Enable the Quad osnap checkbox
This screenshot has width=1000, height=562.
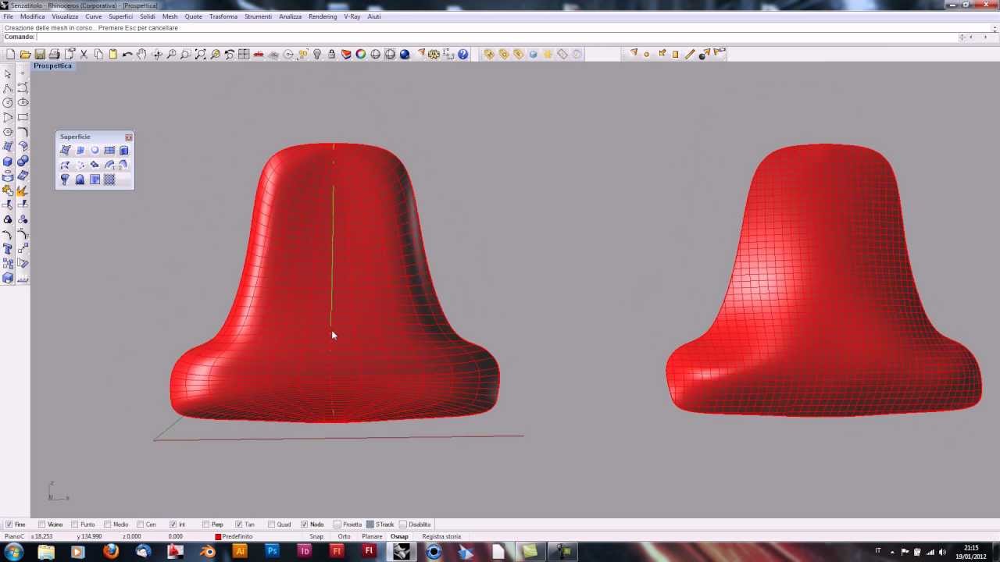(x=272, y=525)
